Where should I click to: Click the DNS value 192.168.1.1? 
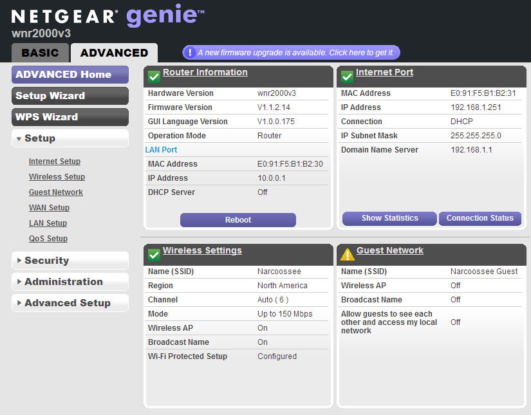(x=471, y=150)
